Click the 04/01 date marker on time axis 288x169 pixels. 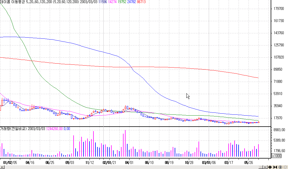coord(129,162)
